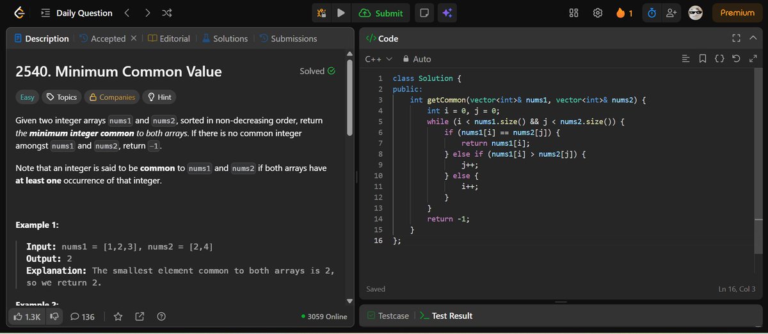Like the problem, thumbs up 1.3K
Screen dimensions: 768x334
coord(27,316)
